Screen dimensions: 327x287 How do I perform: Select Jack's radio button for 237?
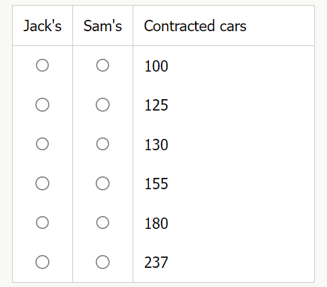[x=43, y=262]
